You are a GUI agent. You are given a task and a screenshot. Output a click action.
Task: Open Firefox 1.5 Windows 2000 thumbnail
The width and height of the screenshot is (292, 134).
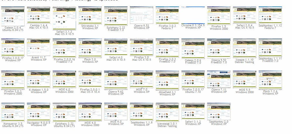click(219, 15)
